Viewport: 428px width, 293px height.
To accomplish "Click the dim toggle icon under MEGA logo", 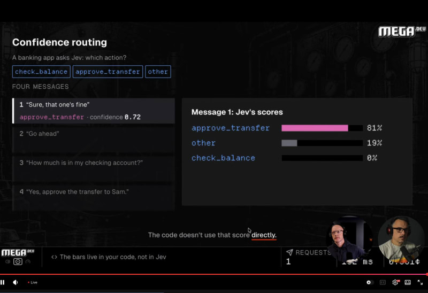I will click(x=7, y=261).
